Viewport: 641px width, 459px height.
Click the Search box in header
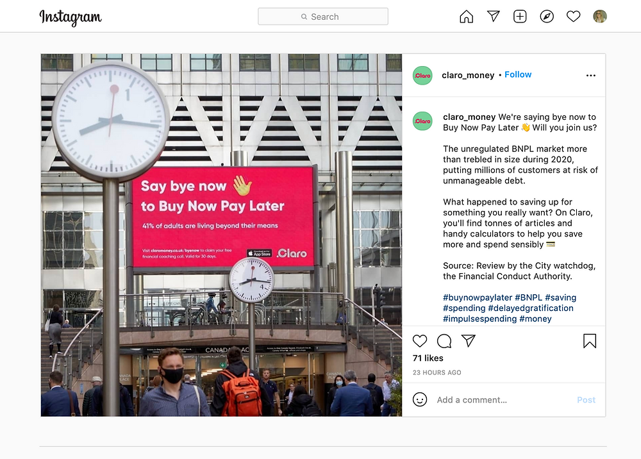(x=323, y=17)
